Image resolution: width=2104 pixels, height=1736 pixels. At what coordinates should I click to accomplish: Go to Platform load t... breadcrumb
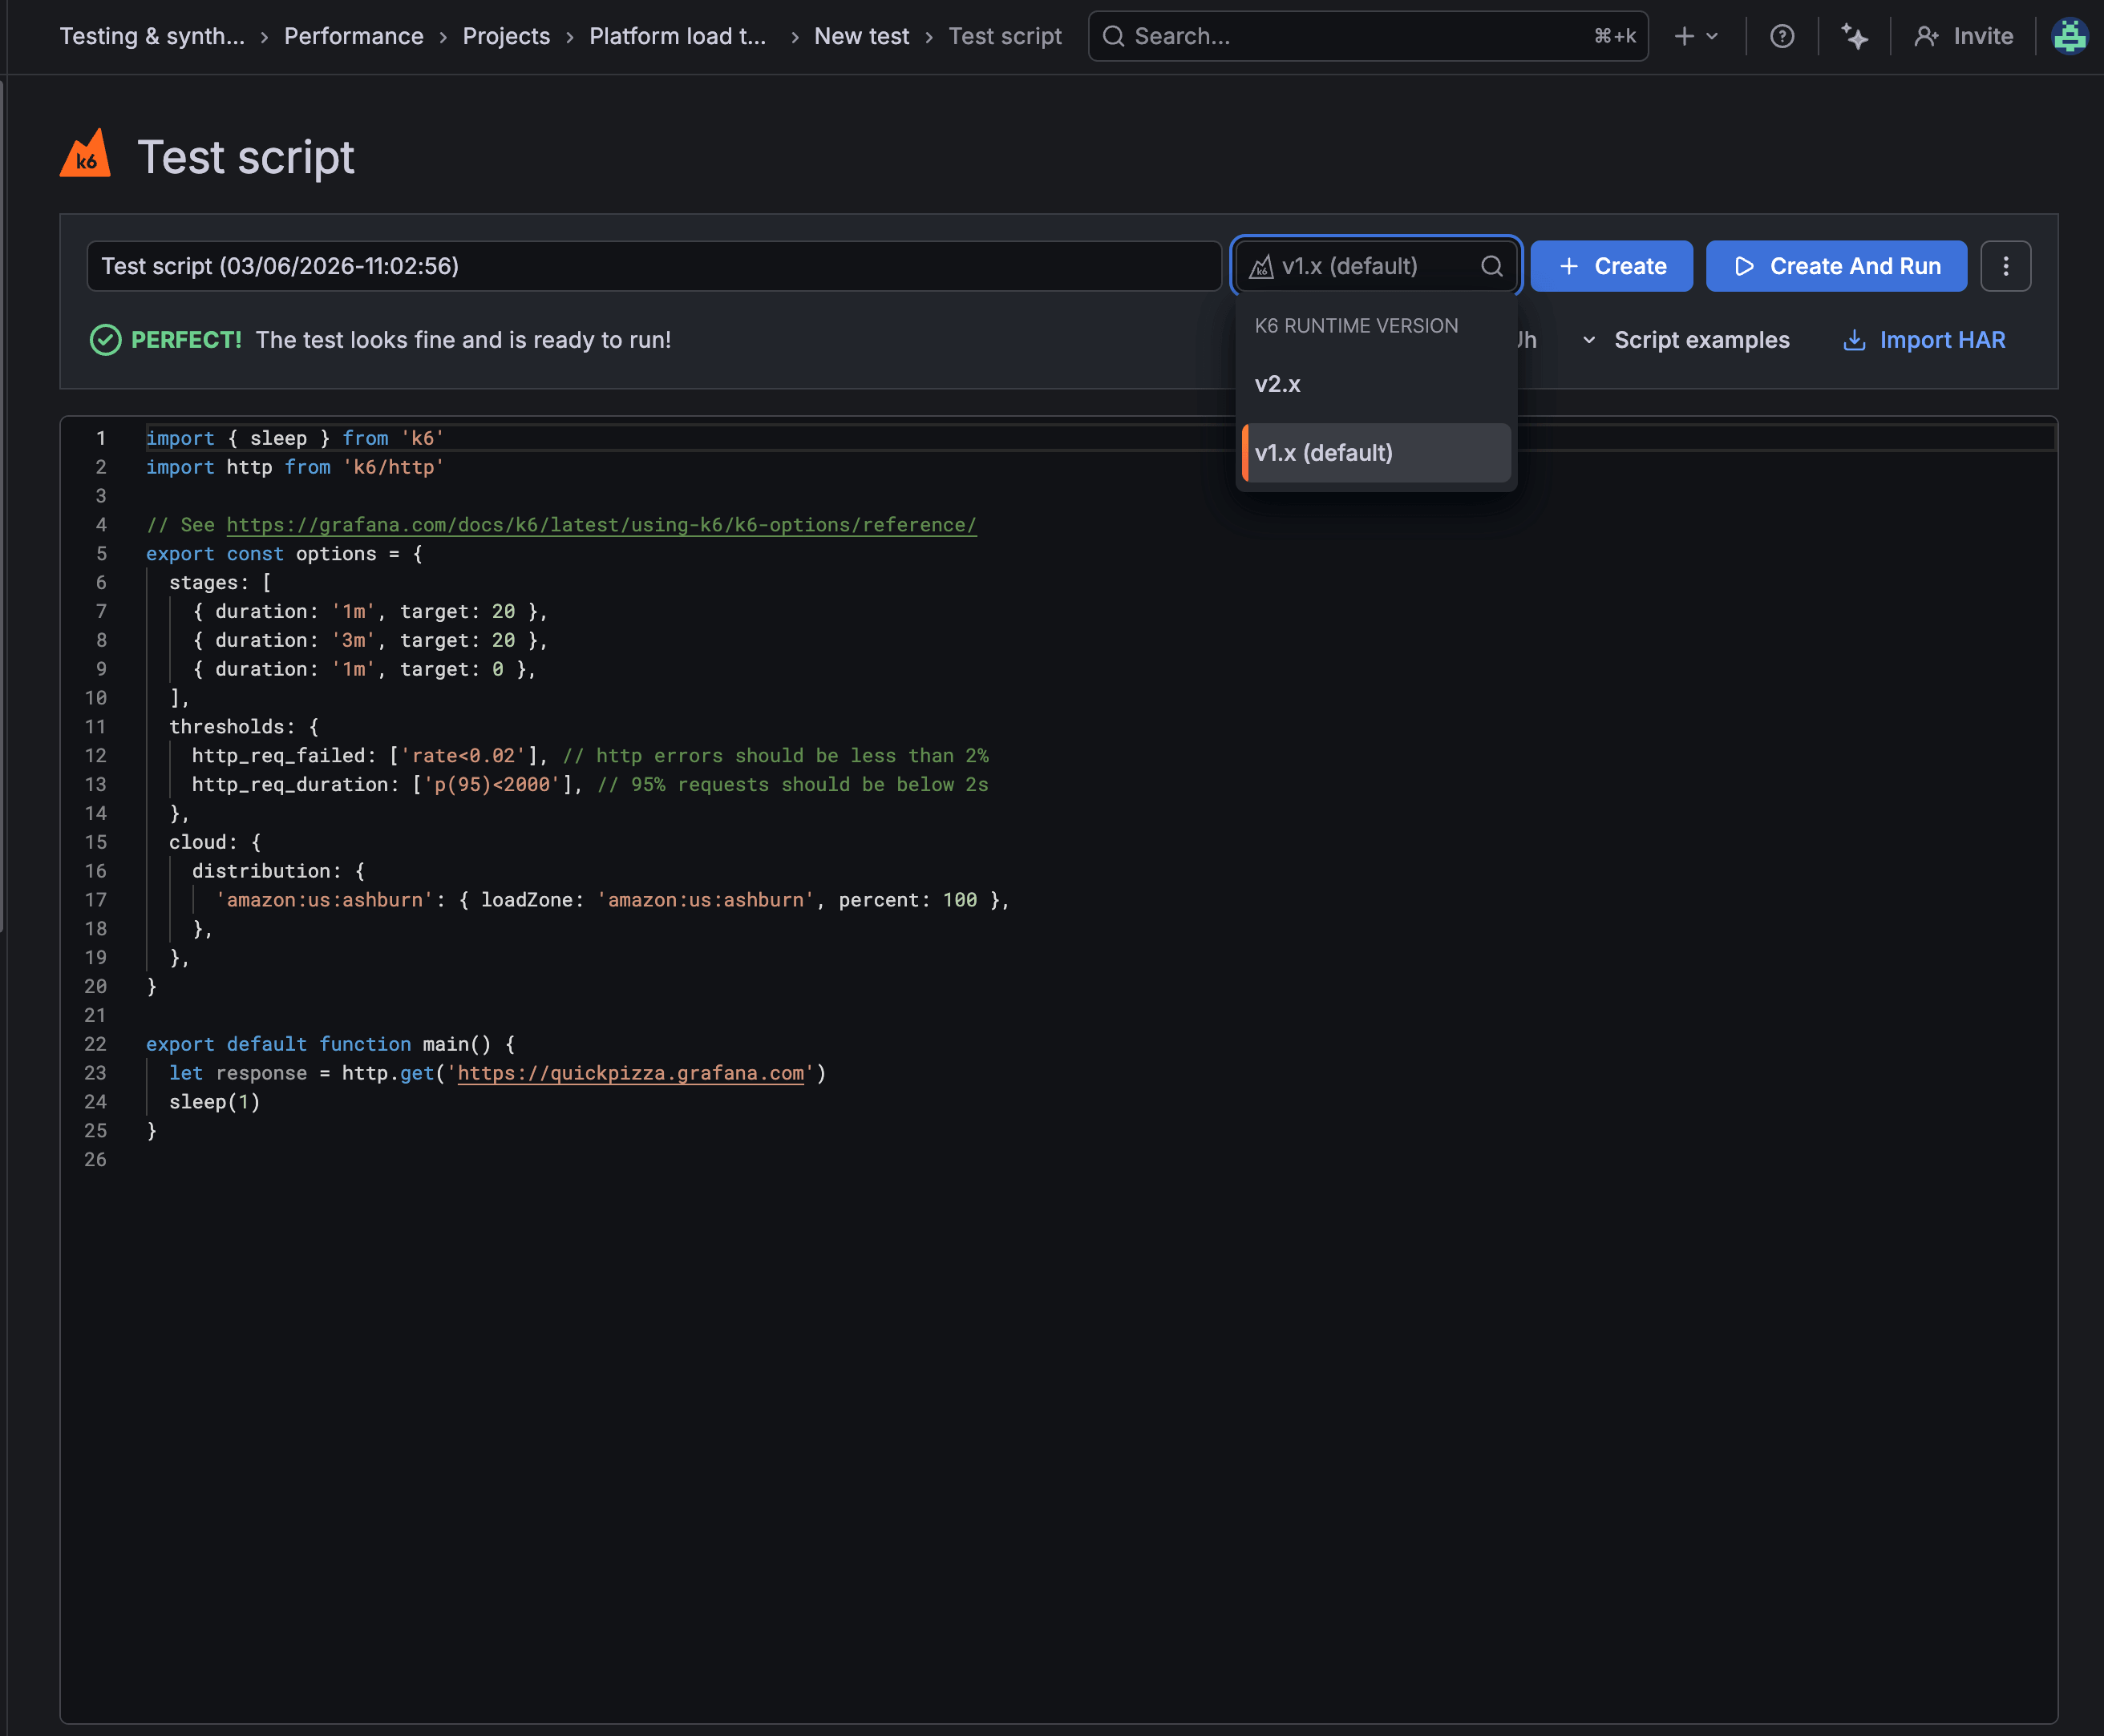pyautogui.click(x=678, y=37)
